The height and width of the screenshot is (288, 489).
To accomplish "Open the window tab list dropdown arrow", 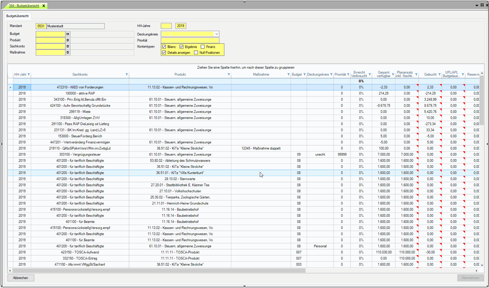I will point(477,6).
